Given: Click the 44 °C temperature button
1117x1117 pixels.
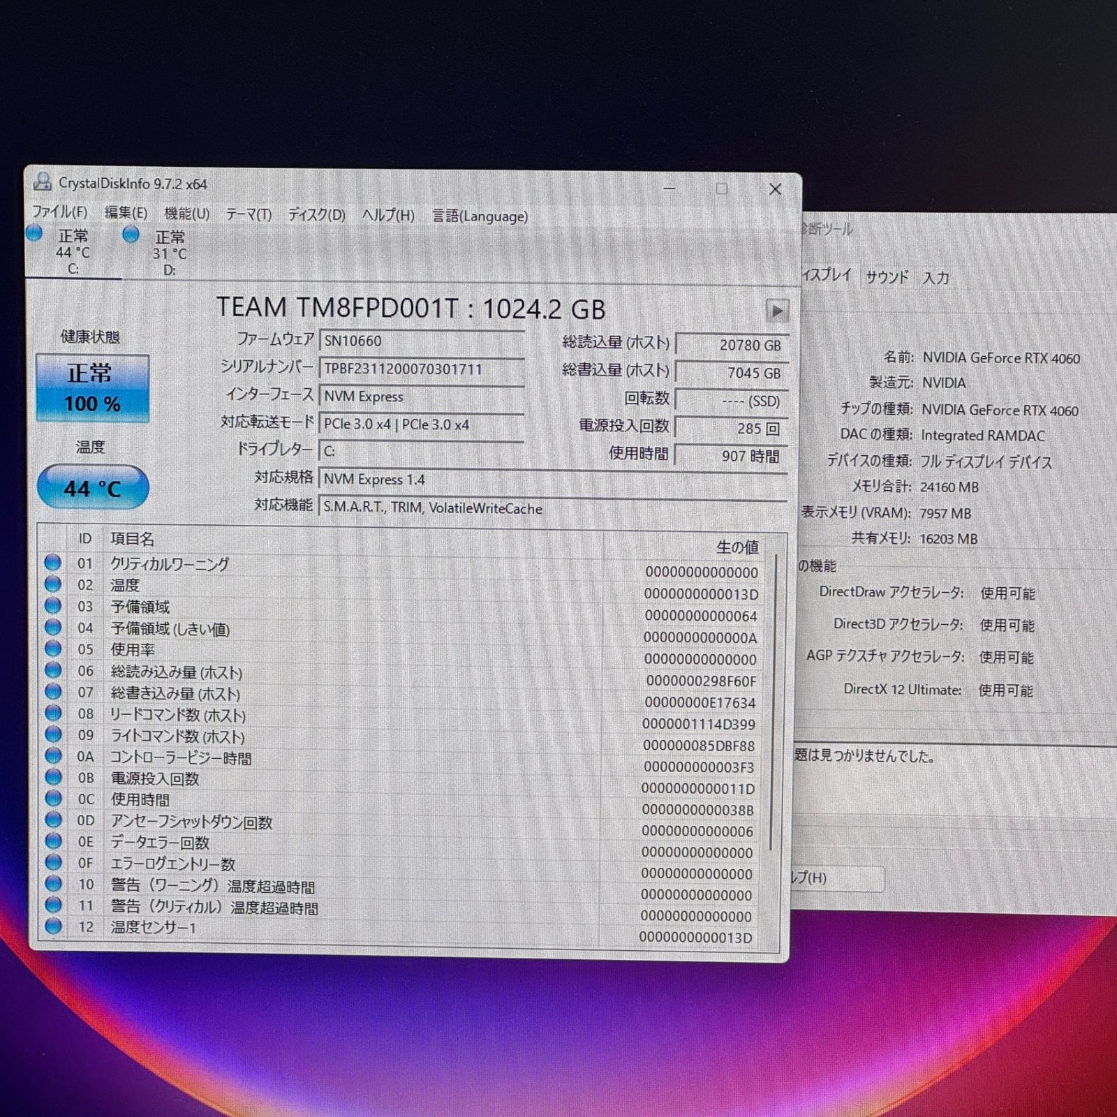Looking at the screenshot, I should 92,487.
